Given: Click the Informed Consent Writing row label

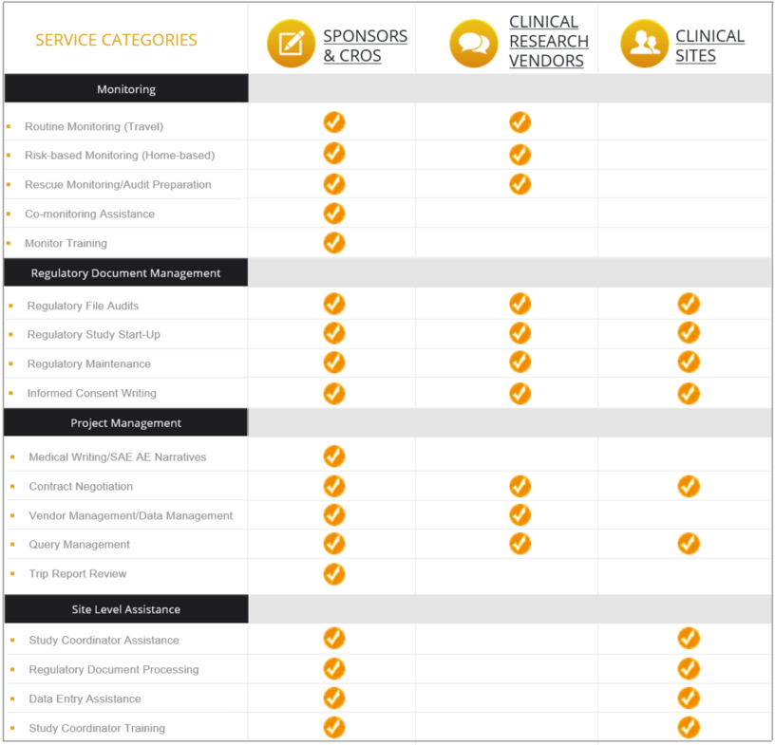Looking at the screenshot, I should tap(92, 393).
